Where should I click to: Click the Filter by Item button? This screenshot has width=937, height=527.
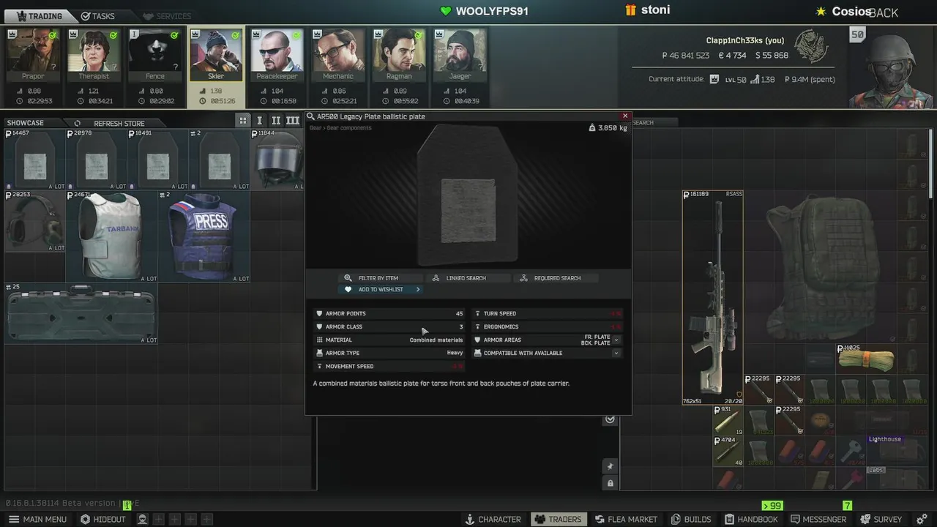click(x=381, y=278)
